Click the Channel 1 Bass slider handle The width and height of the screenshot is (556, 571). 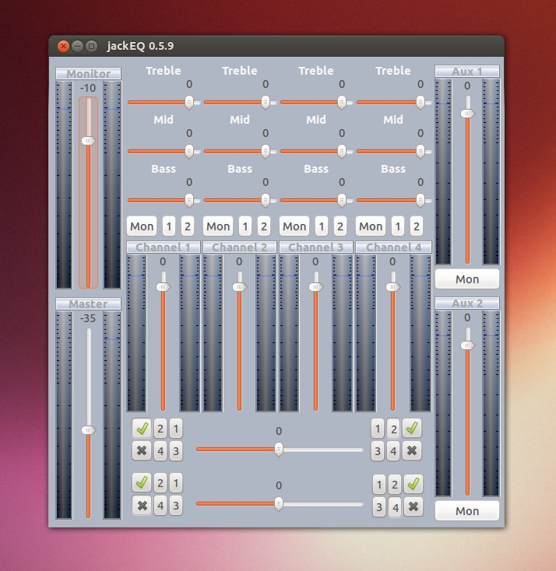coord(189,200)
